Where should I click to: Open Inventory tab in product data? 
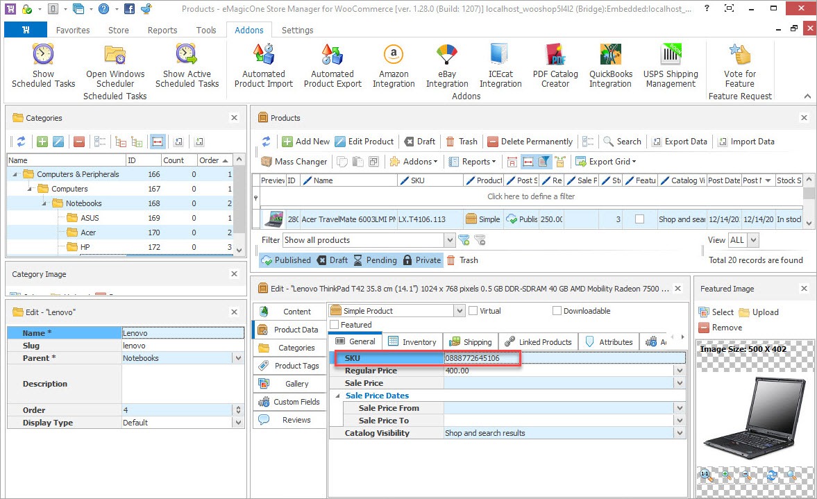412,341
